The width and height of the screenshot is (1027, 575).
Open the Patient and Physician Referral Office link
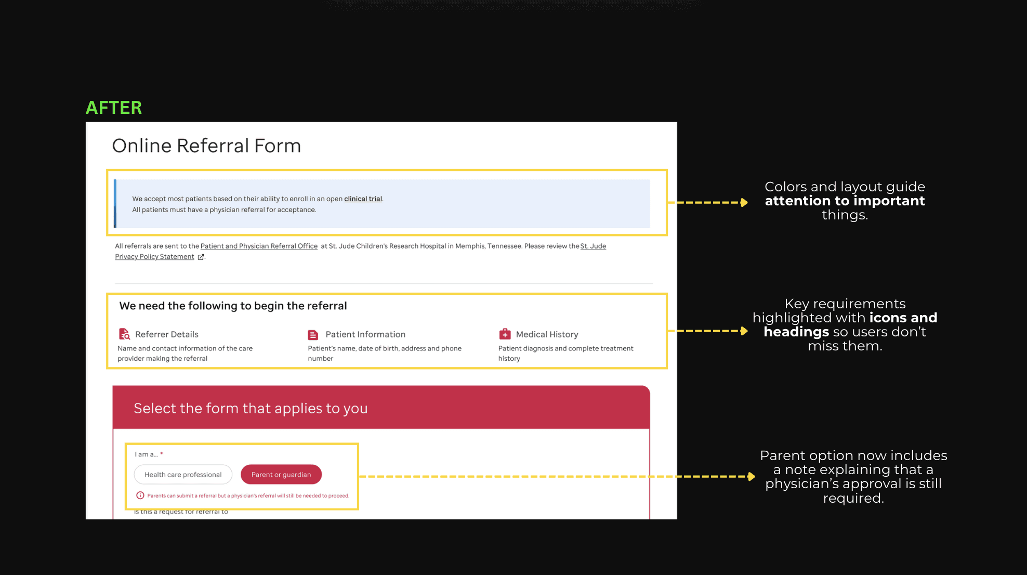pyautogui.click(x=259, y=246)
